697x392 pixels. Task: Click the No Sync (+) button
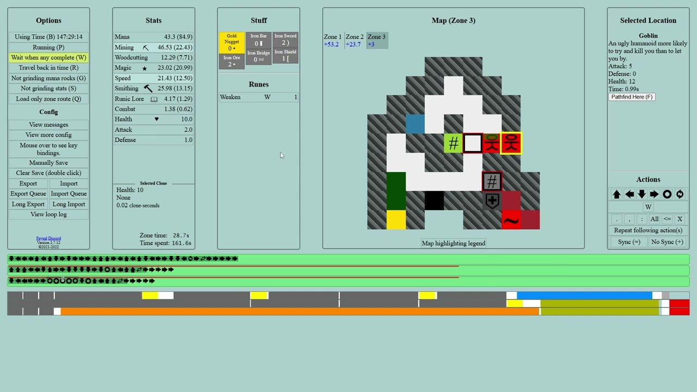[x=667, y=242]
